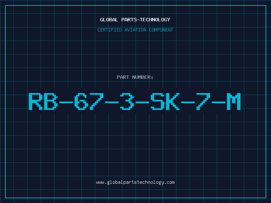Click the GLOBAL PARTS-TECHNOLOGY heading

135,20
